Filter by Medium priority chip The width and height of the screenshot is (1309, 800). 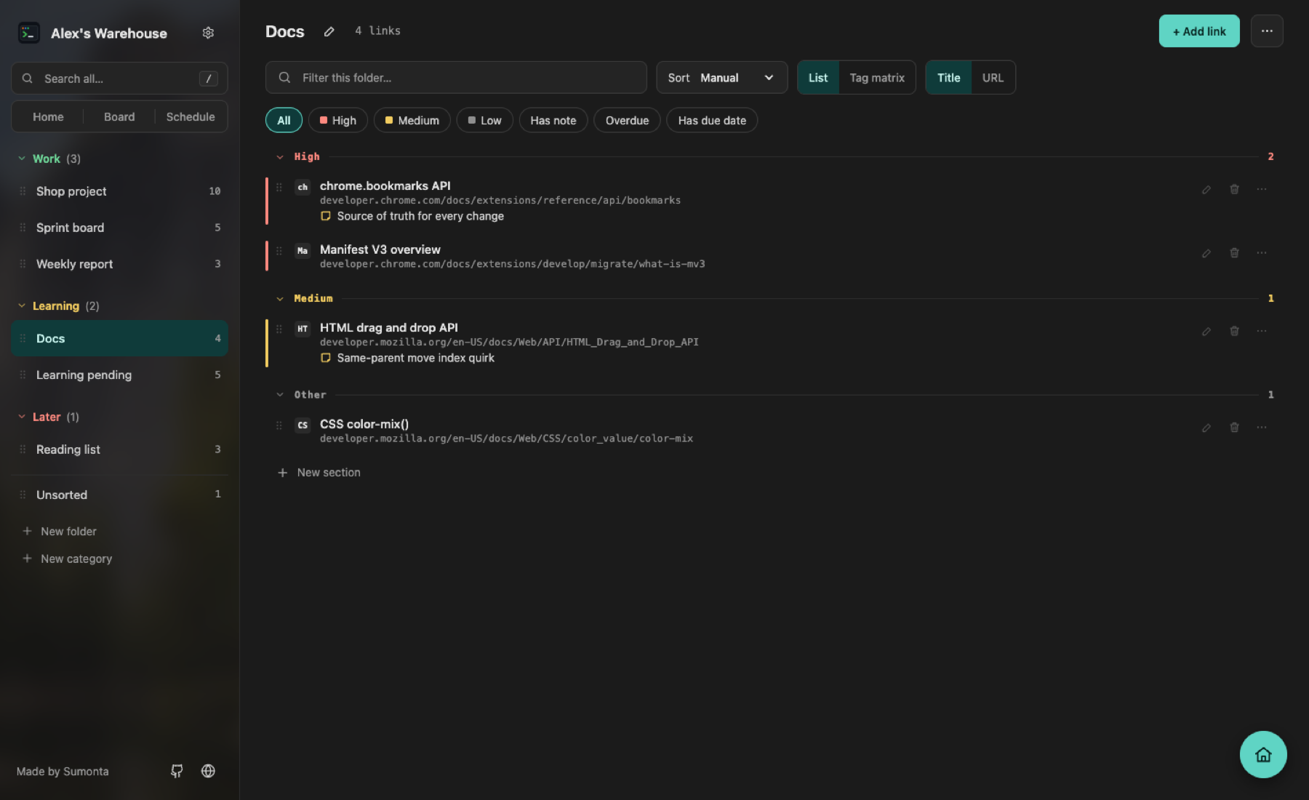coord(412,121)
